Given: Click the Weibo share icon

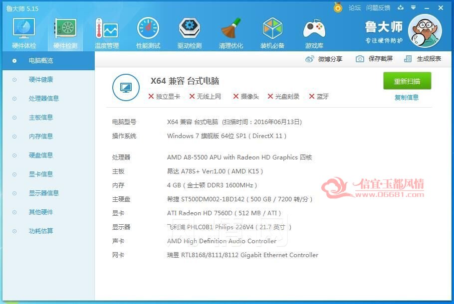Looking at the screenshot, I should point(309,59).
